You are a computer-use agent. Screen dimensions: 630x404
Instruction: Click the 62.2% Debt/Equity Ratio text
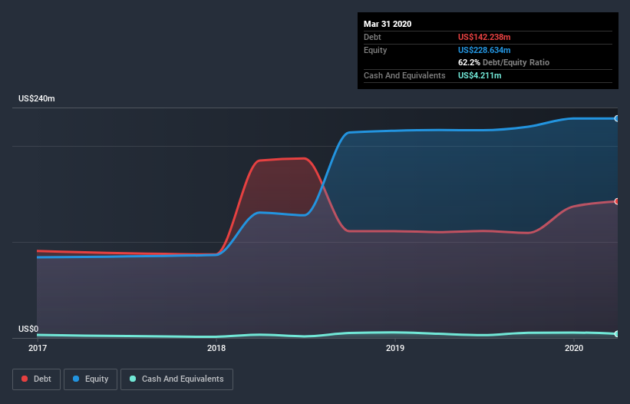pos(503,63)
